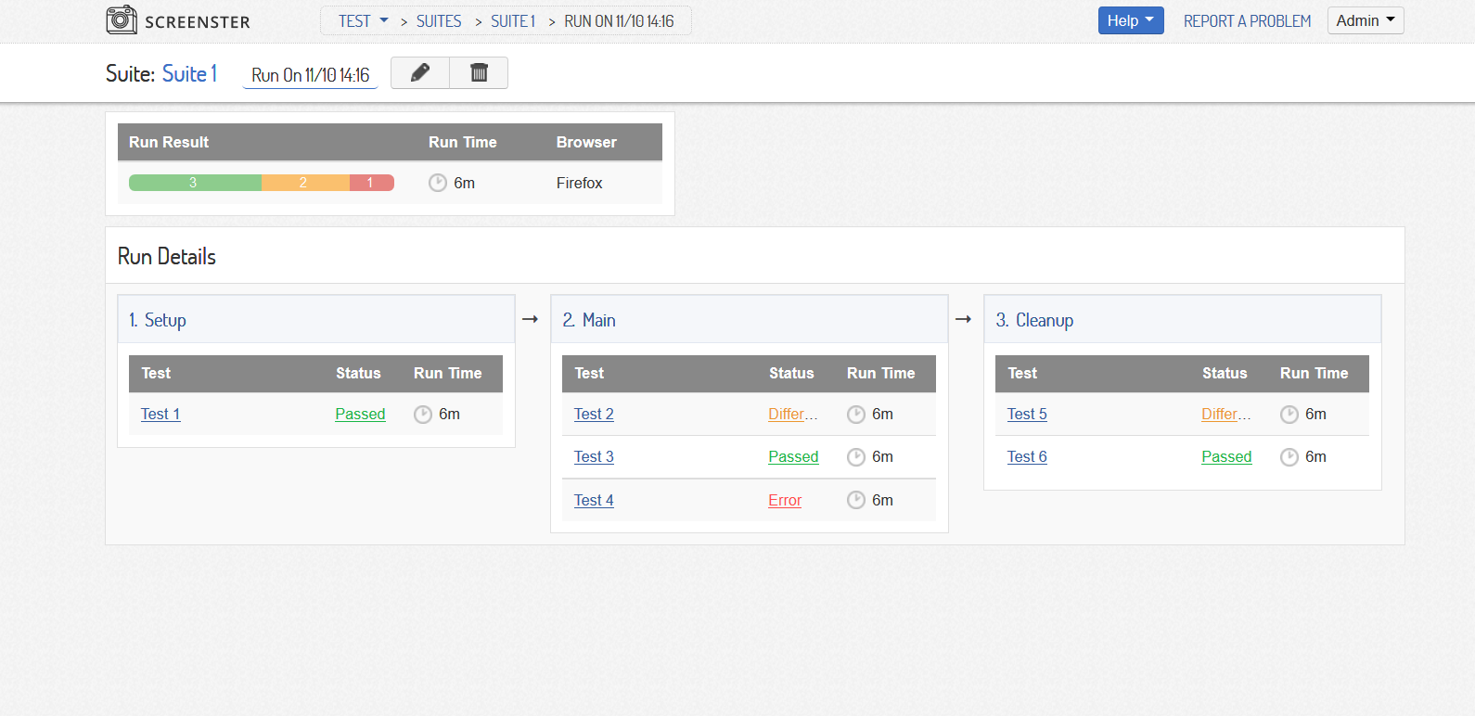Click the clock icon in Test 6 row
This screenshot has height=716, width=1475.
click(x=1289, y=457)
